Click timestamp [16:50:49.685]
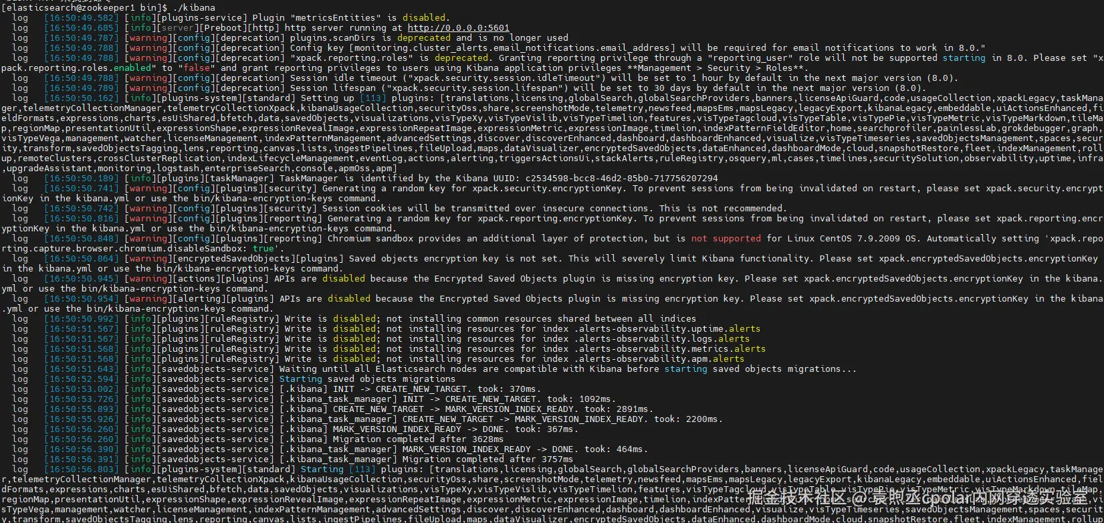This screenshot has height=523, width=1104. coord(82,27)
